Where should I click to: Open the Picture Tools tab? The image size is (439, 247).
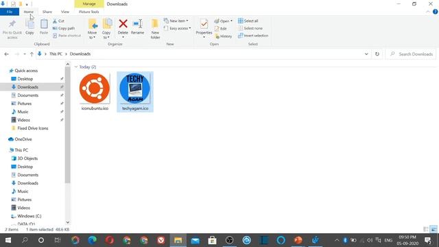point(88,12)
